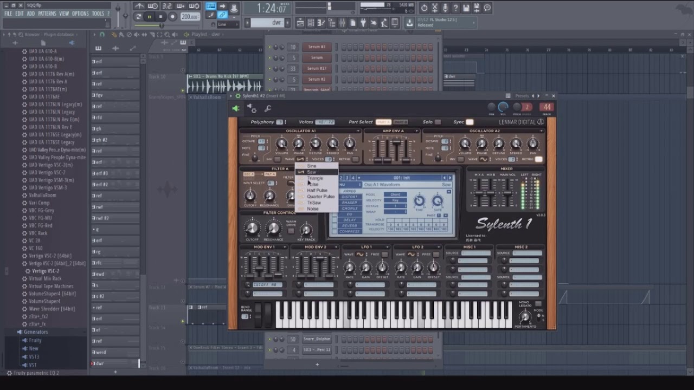Click the Serum #3 channel button
The image size is (694, 390).
[x=317, y=47]
